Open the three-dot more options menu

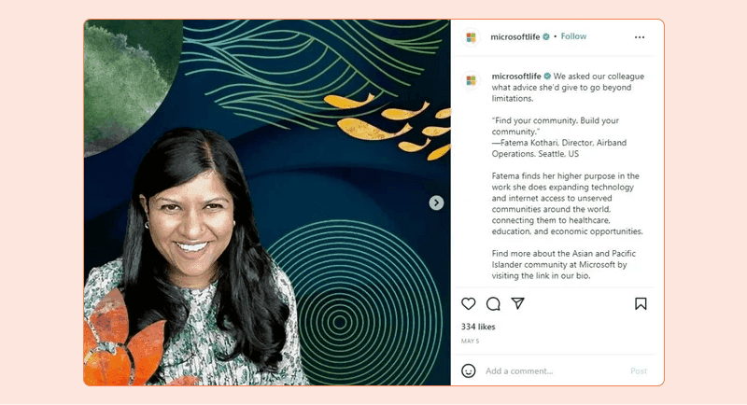(x=640, y=37)
